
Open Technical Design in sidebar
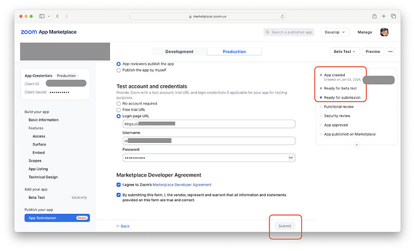pyautogui.click(x=43, y=177)
